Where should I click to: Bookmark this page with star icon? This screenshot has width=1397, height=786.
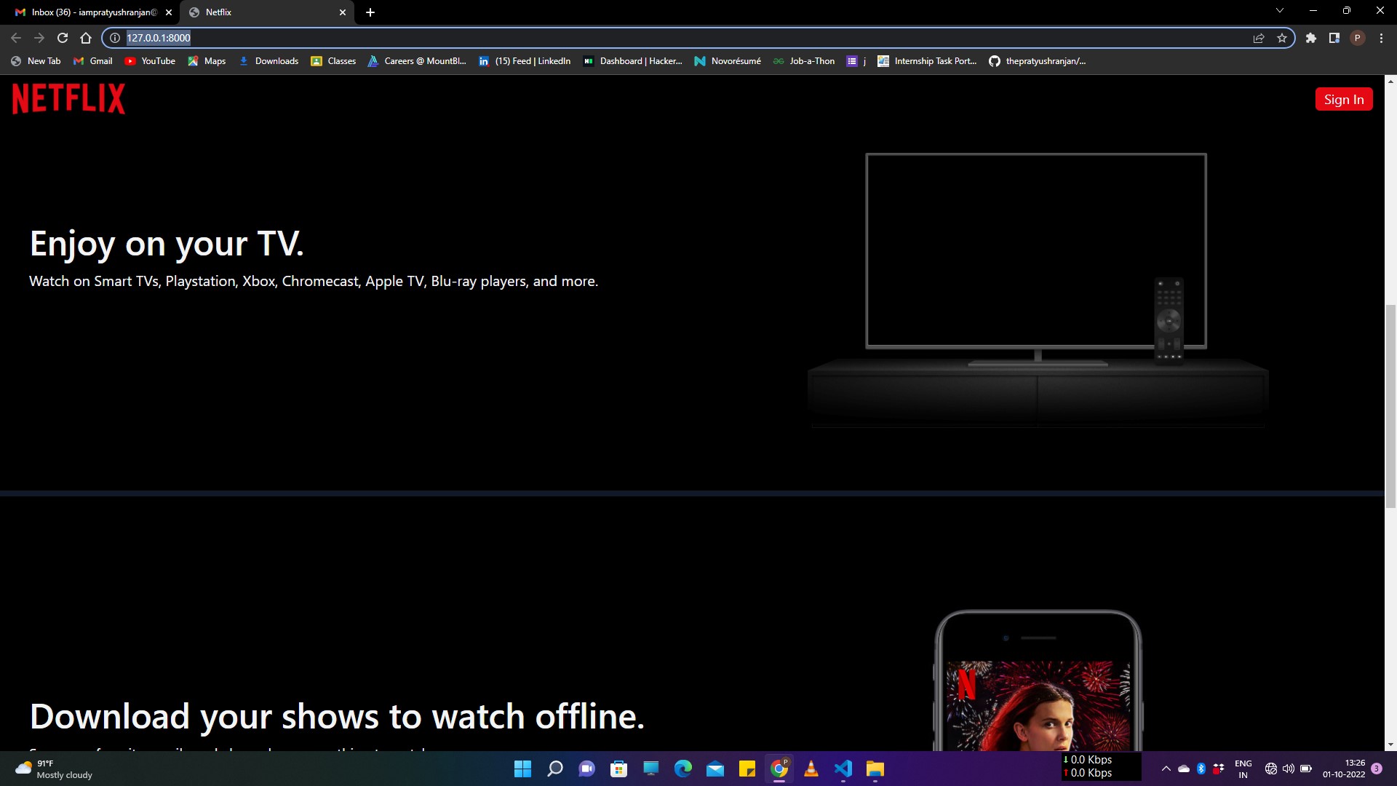(x=1282, y=38)
